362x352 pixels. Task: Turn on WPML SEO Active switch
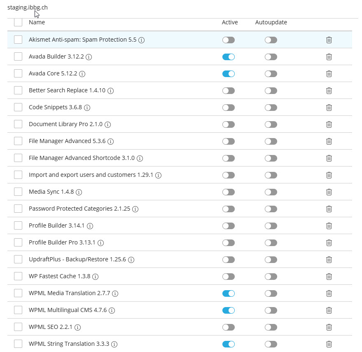(x=229, y=327)
